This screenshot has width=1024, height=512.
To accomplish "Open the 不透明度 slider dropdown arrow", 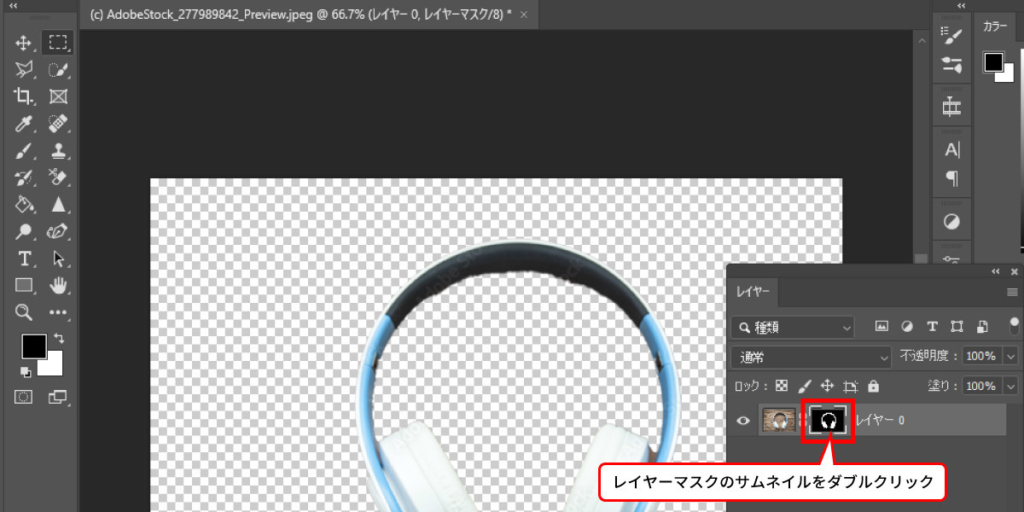I will tap(1011, 356).
